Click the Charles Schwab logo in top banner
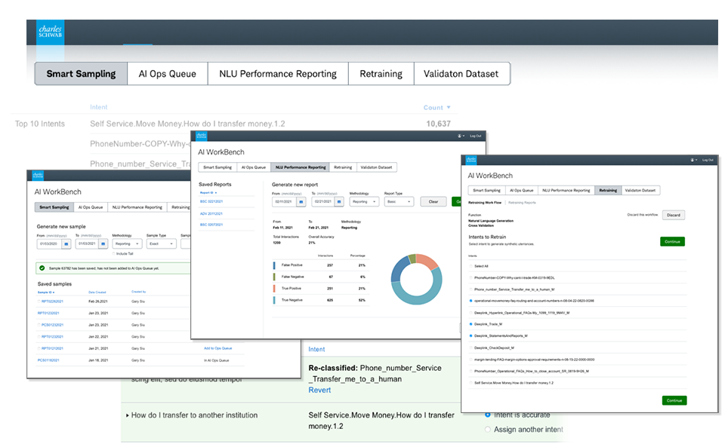This screenshot has height=447, width=725. [x=51, y=32]
